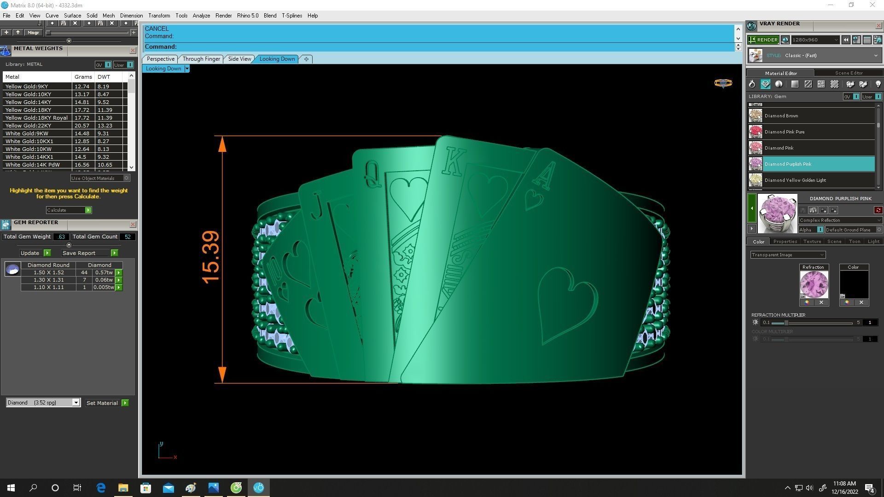Click the export material folder icon

coord(823,210)
